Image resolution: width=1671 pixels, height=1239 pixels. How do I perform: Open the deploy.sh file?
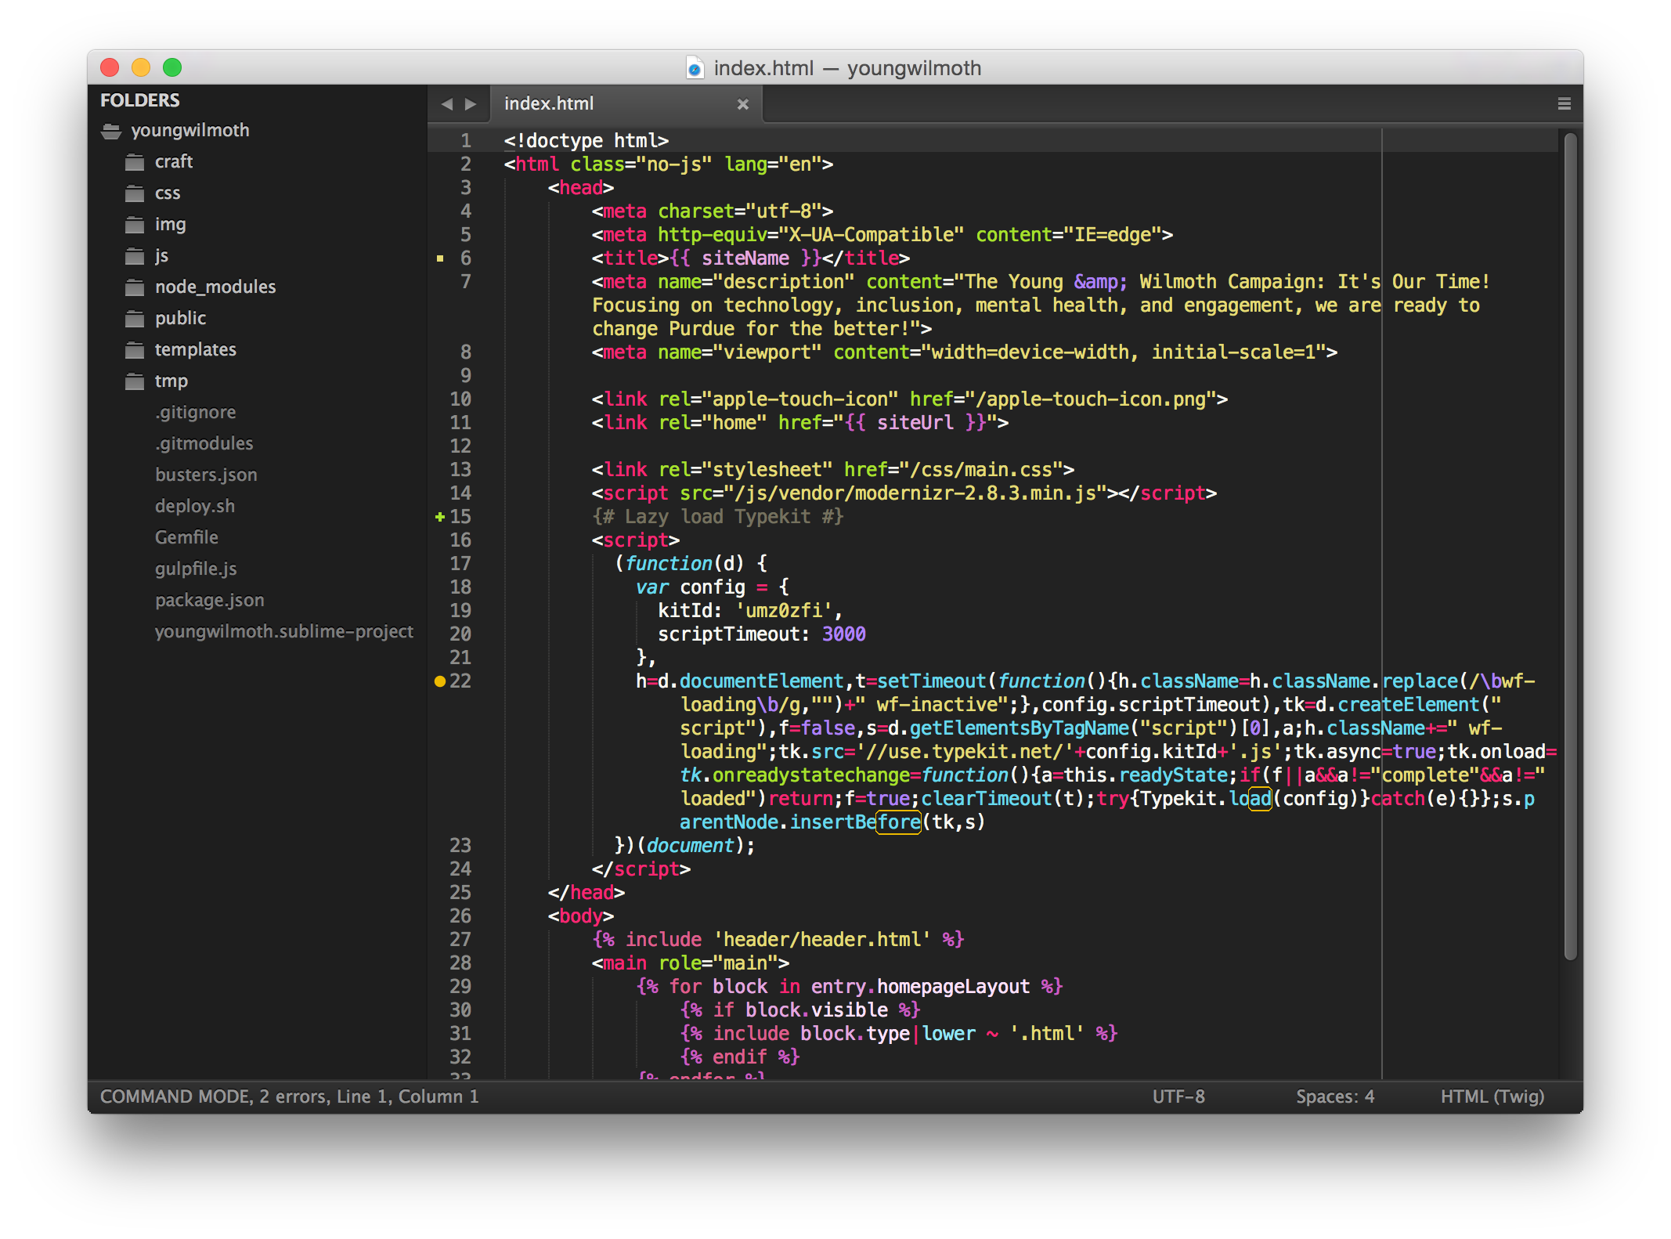point(194,506)
